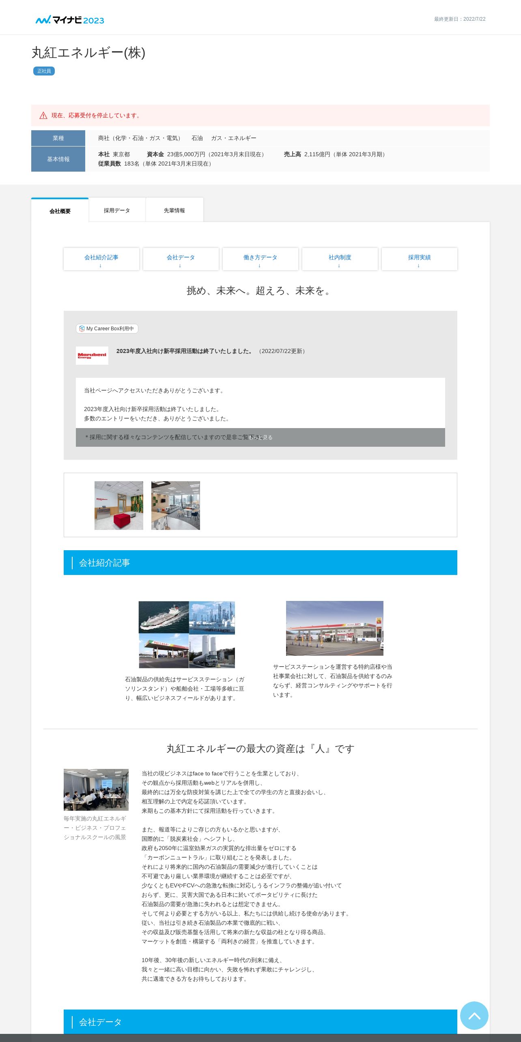View the business school classroom photo
This screenshot has width=521, height=1042.
pyautogui.click(x=96, y=790)
